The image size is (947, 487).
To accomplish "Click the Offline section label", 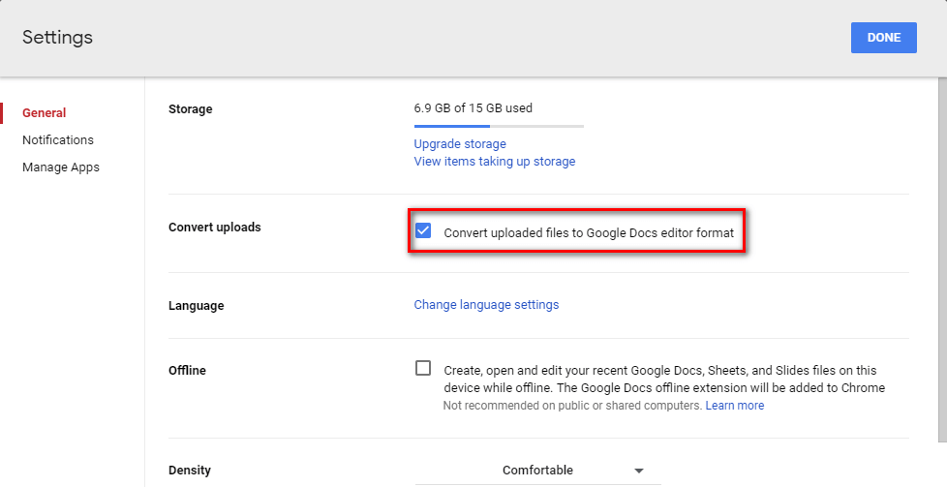I will tap(187, 370).
